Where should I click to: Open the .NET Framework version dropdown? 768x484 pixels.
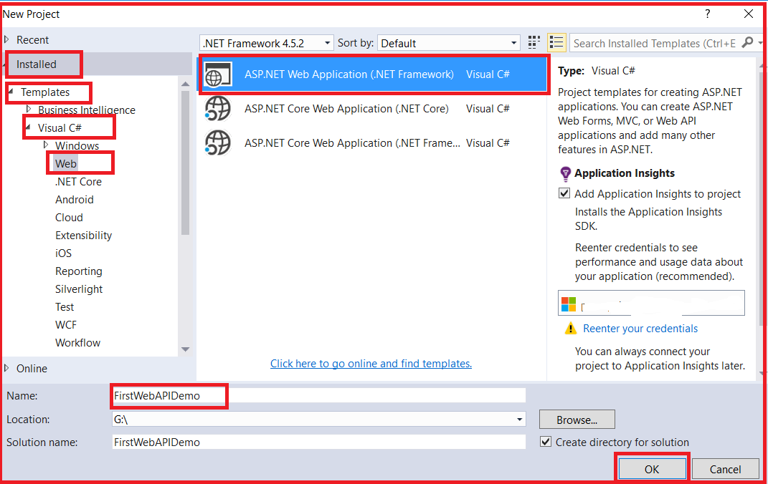[327, 43]
